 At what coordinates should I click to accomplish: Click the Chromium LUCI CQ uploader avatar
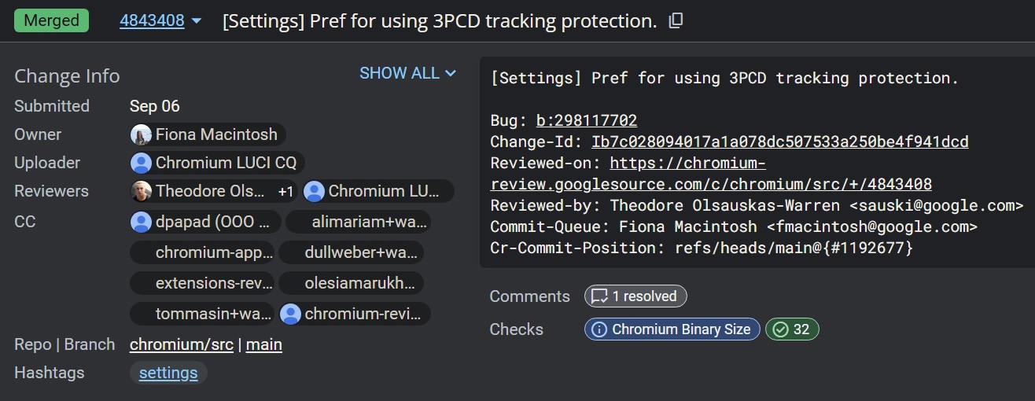[141, 163]
